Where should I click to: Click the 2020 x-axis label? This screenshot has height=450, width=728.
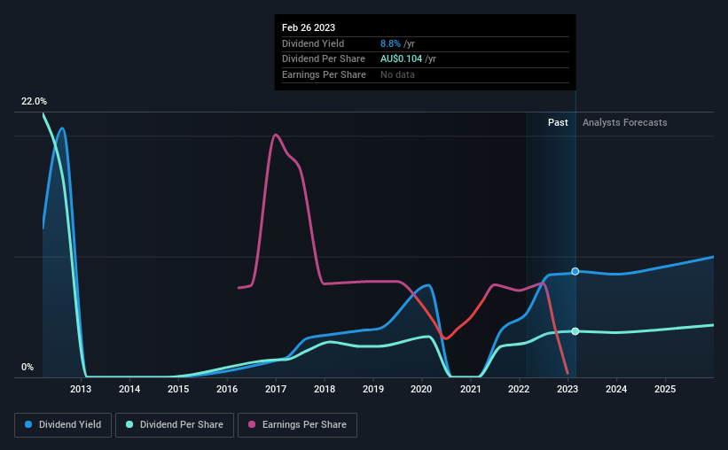coord(421,389)
